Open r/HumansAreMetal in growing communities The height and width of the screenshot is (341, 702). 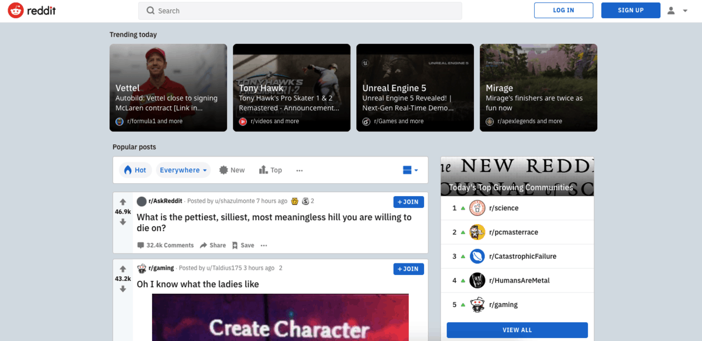[519, 280]
